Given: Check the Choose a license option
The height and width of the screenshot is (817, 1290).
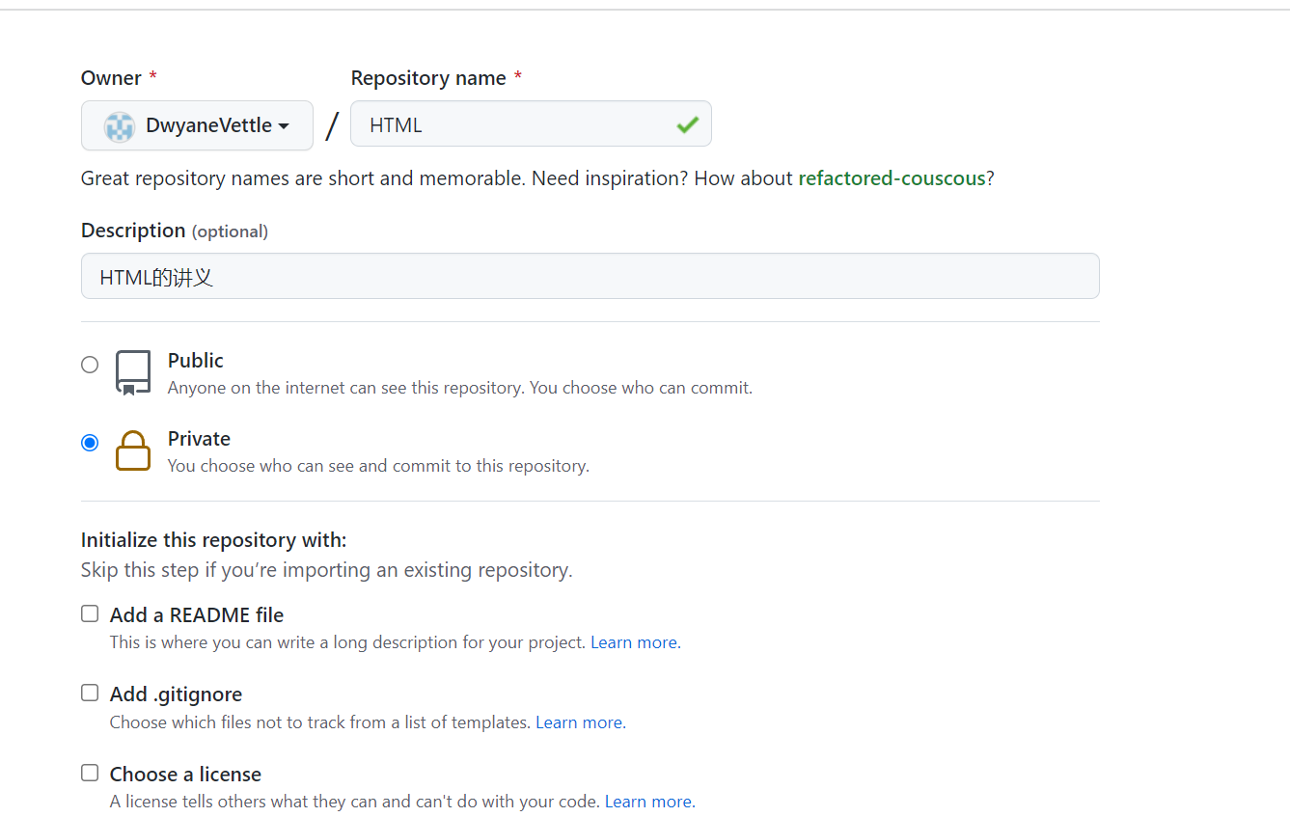Looking at the screenshot, I should point(89,773).
